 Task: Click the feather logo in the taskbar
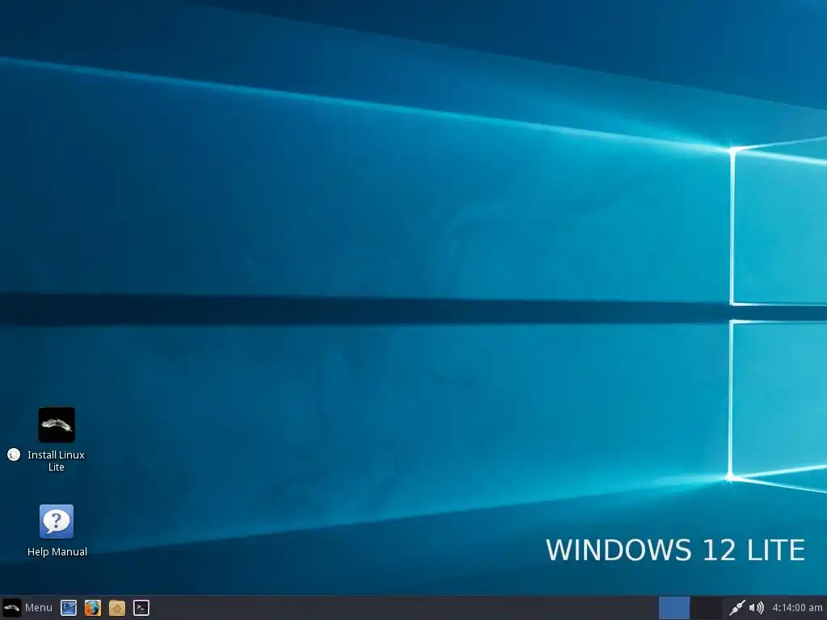[x=11, y=608]
